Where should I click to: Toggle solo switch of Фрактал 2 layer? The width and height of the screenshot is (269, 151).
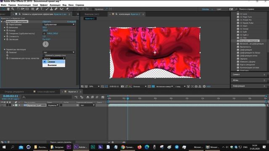7,105
